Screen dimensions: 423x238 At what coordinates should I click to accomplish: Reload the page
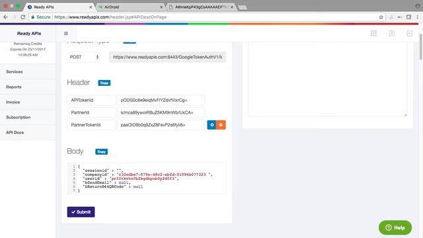point(23,17)
